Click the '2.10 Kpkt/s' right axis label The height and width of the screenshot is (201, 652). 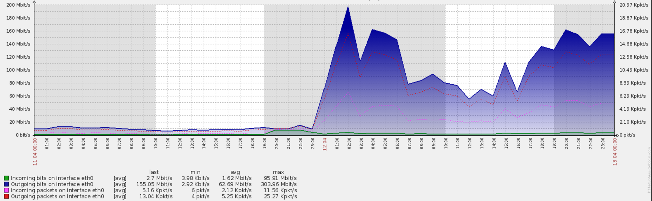click(x=633, y=122)
